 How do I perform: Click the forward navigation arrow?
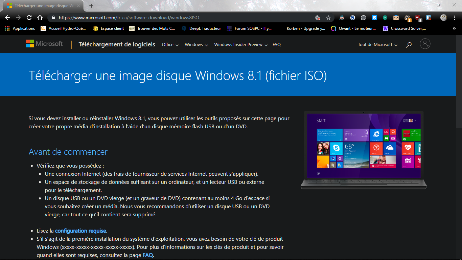(x=18, y=18)
